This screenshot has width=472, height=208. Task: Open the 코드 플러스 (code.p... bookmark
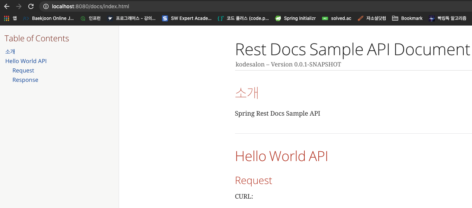[x=247, y=18]
